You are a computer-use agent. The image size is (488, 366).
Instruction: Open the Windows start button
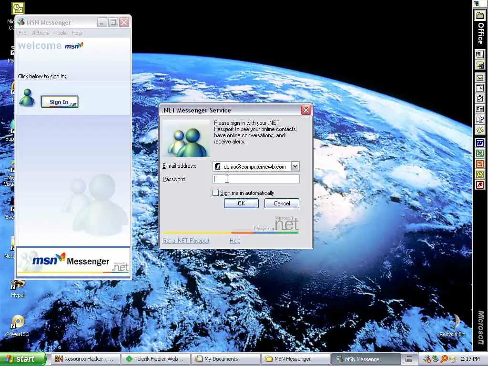point(22,359)
